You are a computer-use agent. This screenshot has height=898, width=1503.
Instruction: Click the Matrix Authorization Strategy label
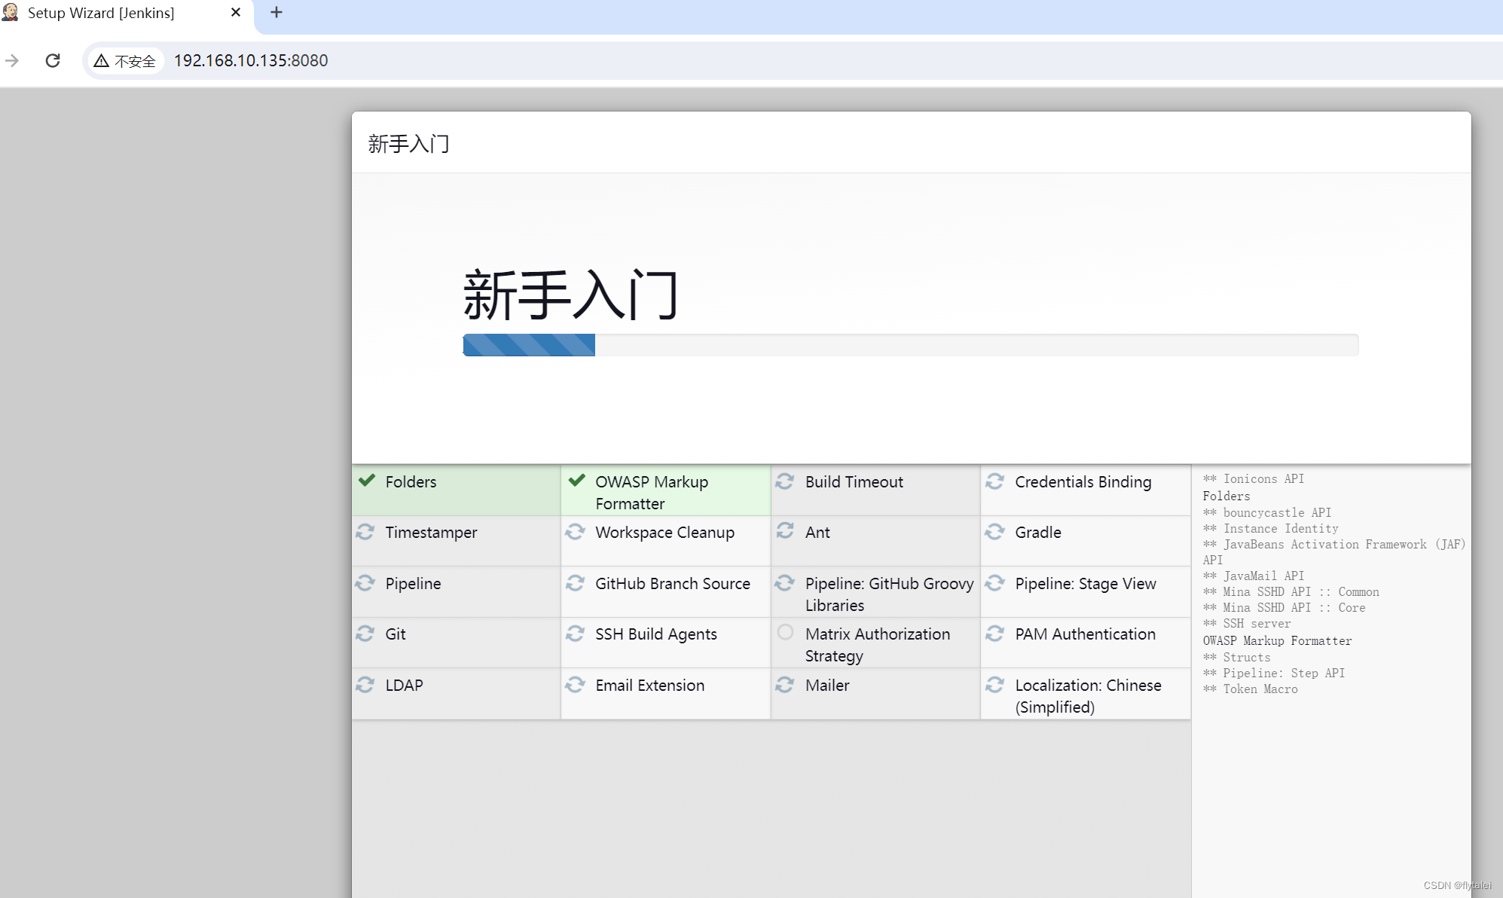point(878,645)
